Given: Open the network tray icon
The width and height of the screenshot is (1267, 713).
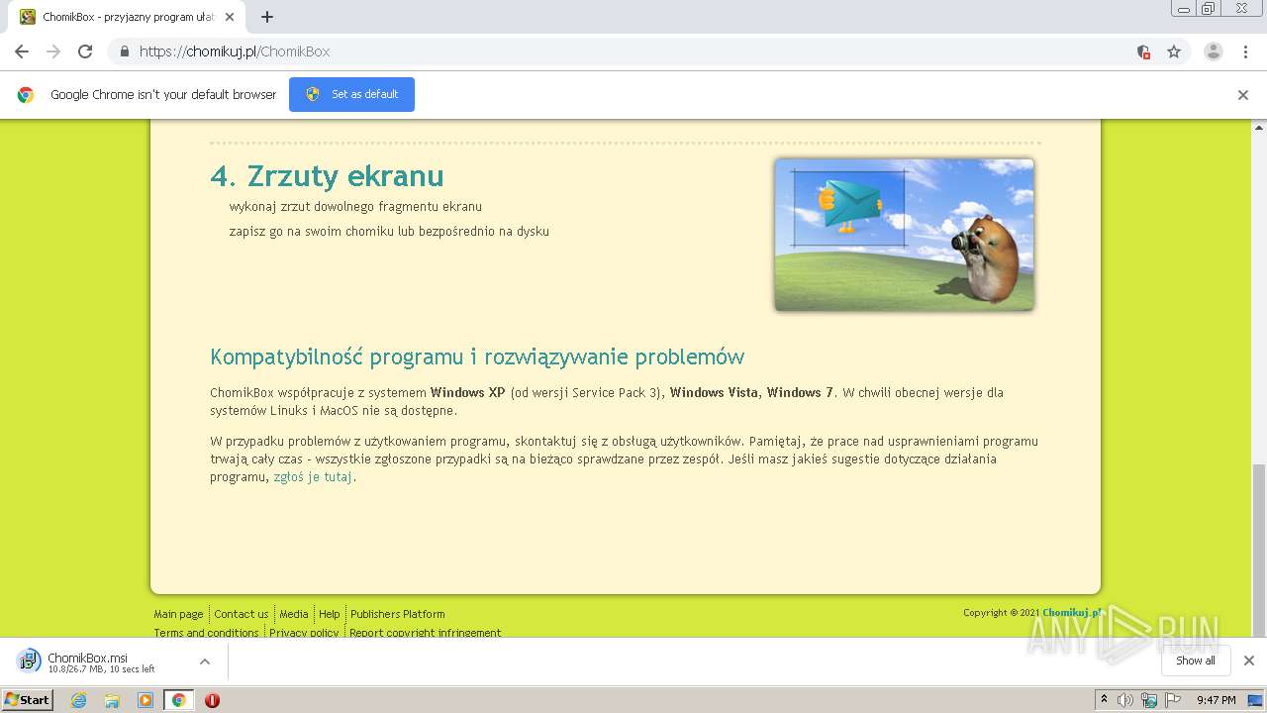Looking at the screenshot, I should click(1149, 700).
